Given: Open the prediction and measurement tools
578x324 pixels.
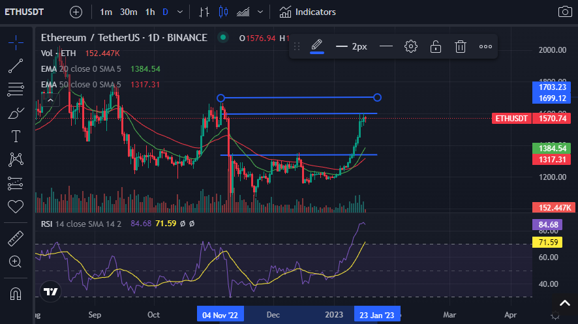Looking at the screenshot, I should (x=16, y=183).
